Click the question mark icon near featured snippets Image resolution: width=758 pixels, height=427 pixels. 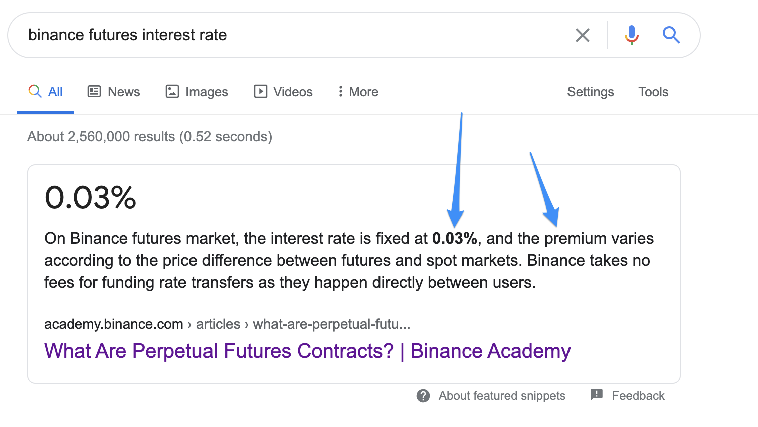tap(423, 396)
